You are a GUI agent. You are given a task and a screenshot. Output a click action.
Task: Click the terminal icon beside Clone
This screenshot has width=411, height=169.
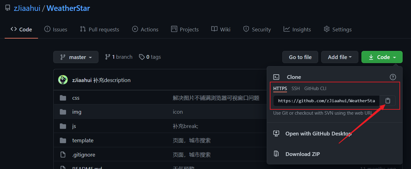tap(276, 77)
